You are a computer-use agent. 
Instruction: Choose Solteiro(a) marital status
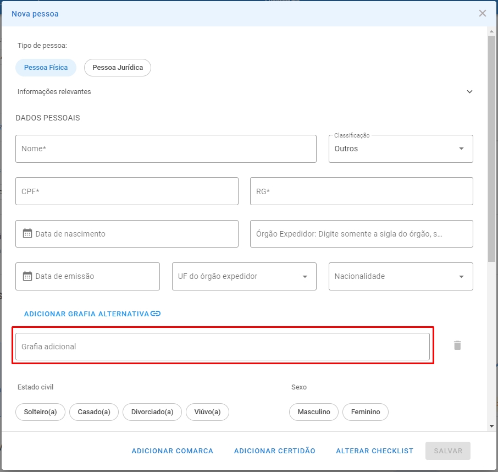coord(40,412)
